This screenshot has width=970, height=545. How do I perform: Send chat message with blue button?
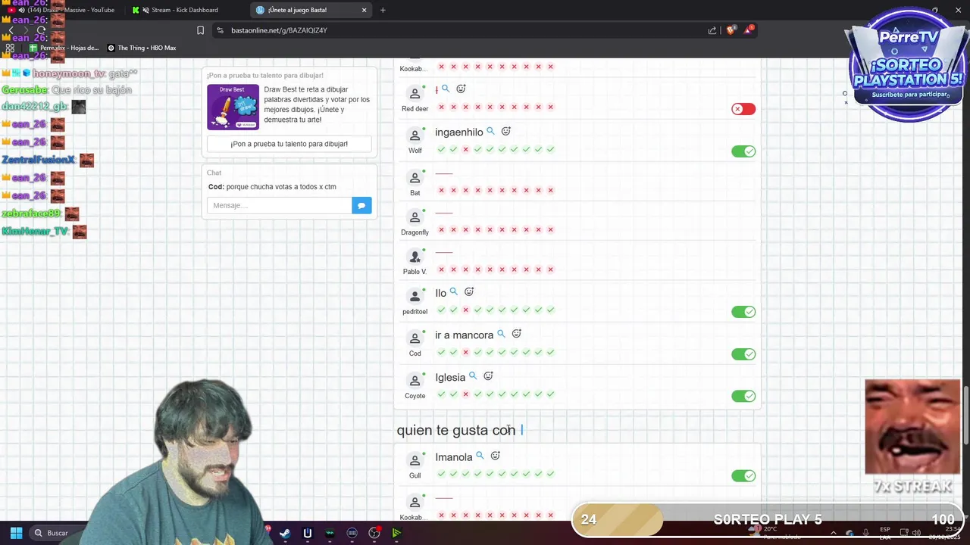point(361,205)
